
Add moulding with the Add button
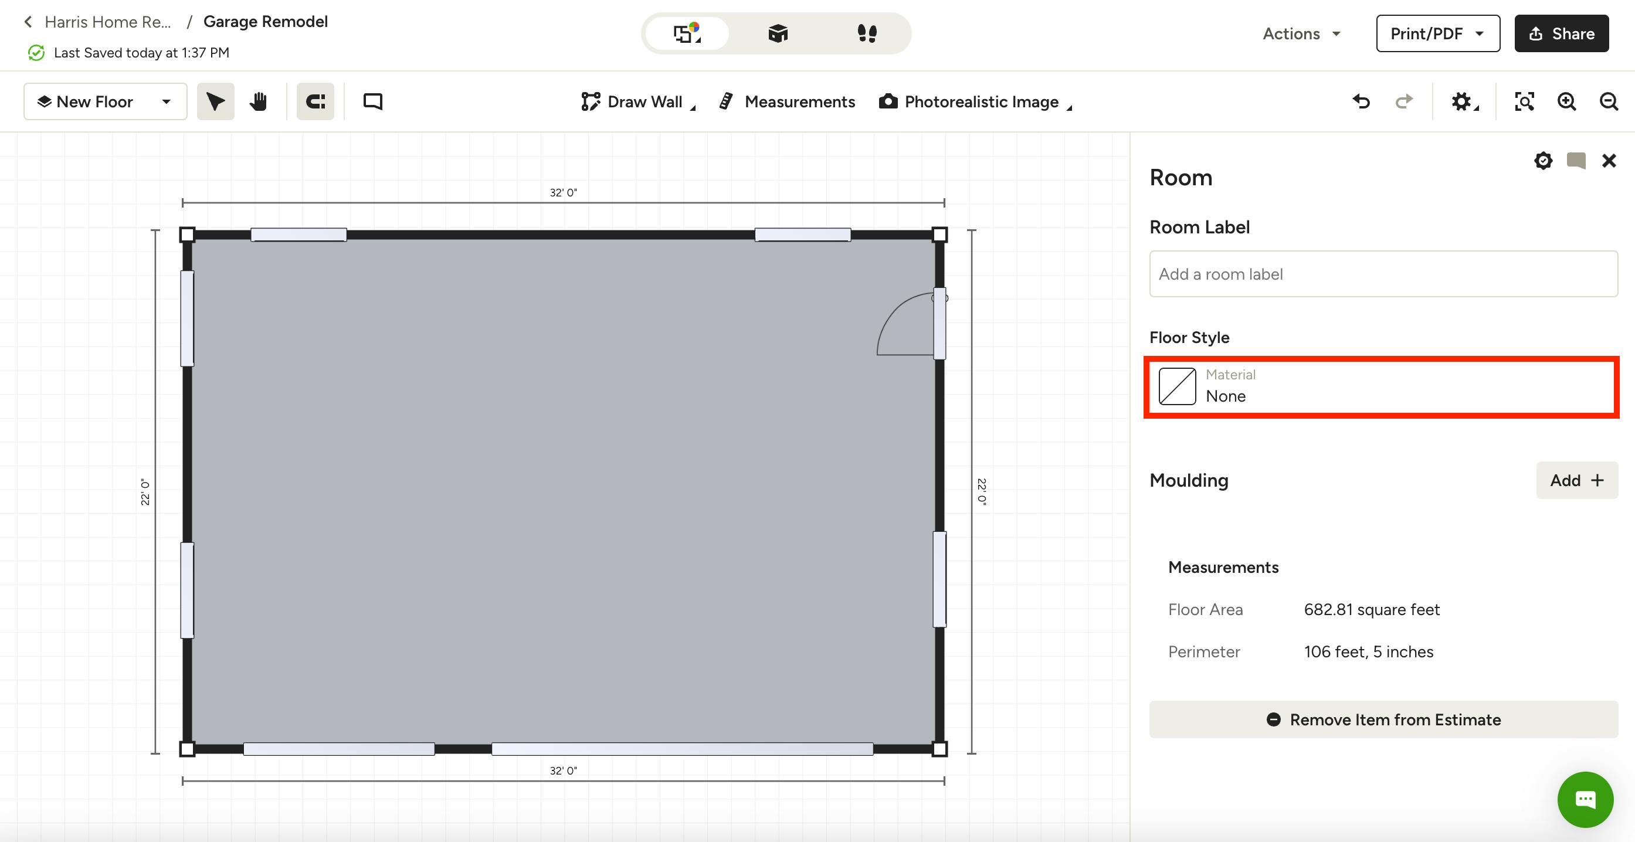click(x=1576, y=480)
